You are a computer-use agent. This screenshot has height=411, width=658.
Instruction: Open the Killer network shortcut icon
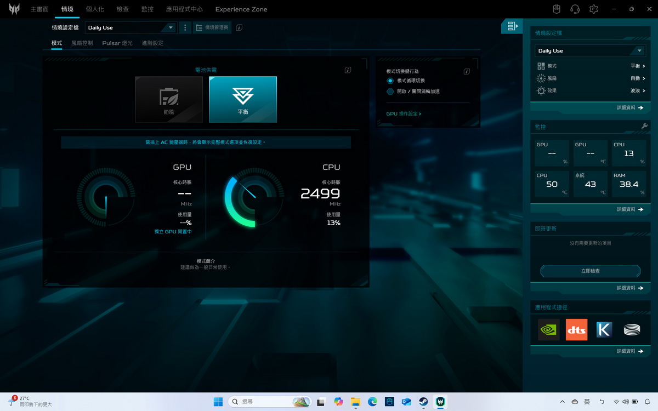click(x=604, y=330)
